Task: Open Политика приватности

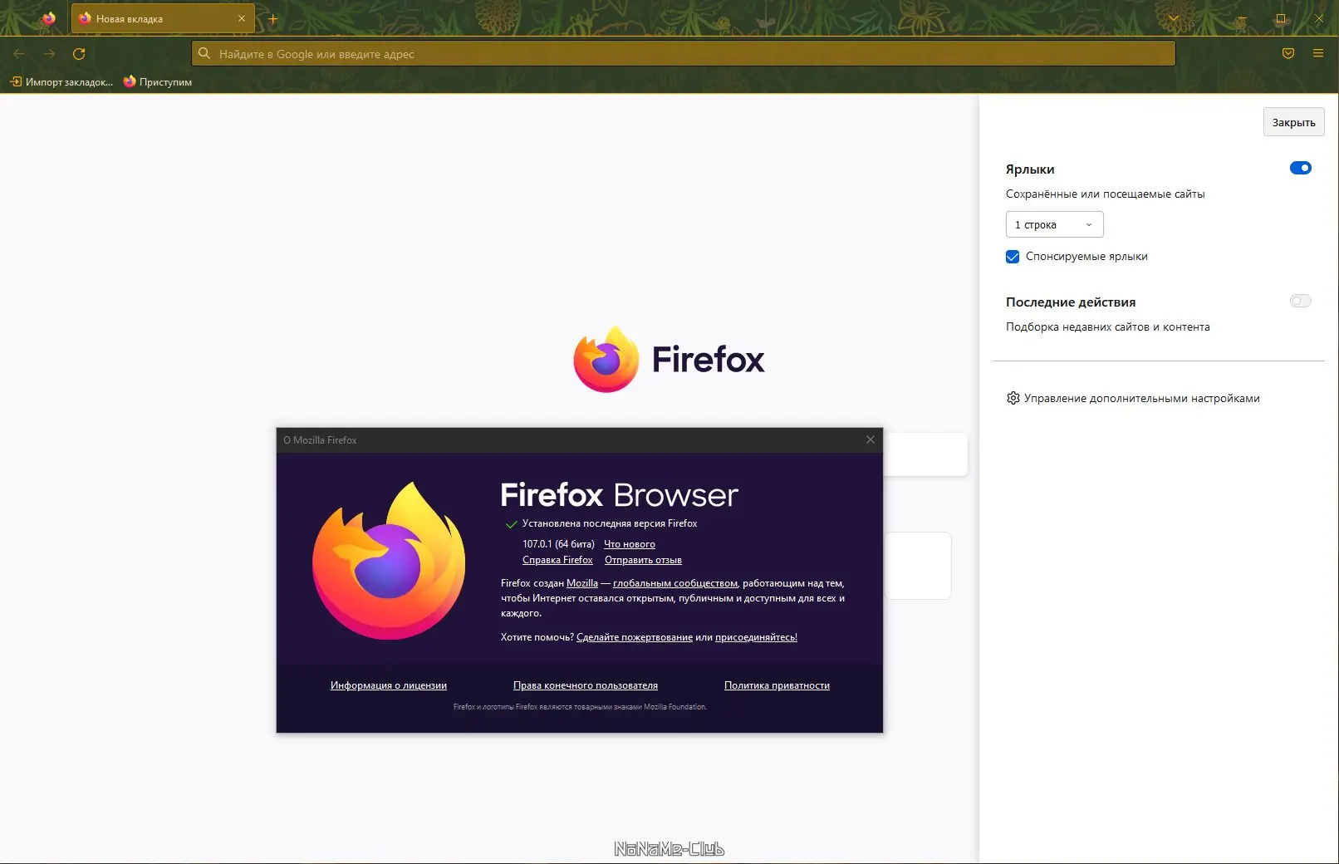Action: [777, 686]
